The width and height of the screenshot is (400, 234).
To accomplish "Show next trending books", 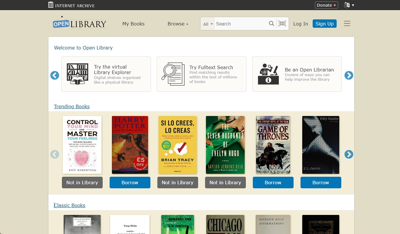I will point(349,154).
